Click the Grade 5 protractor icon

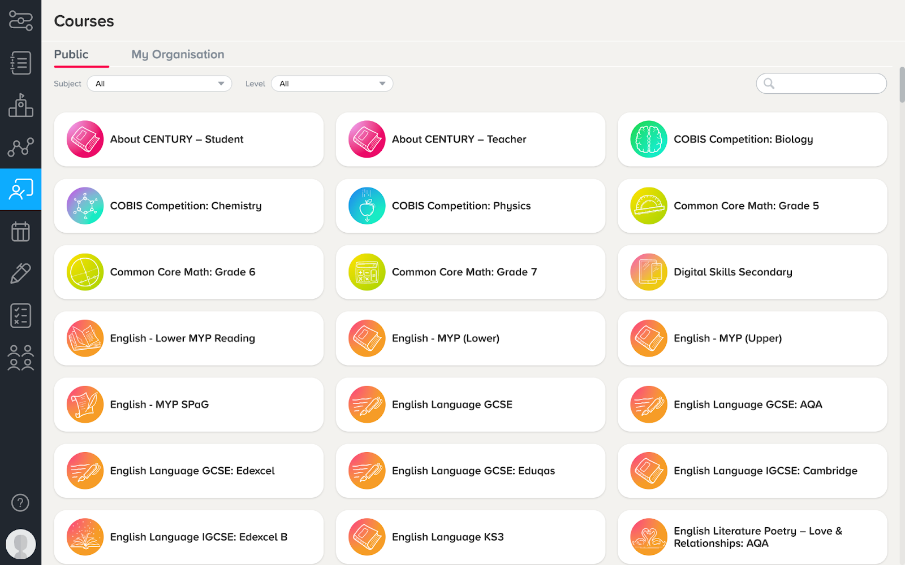649,206
